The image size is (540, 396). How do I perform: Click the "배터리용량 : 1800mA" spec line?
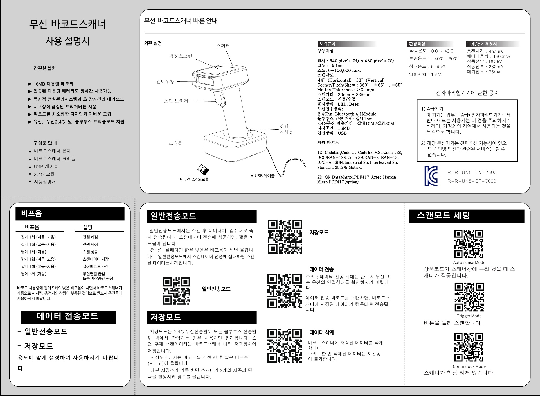click(488, 56)
